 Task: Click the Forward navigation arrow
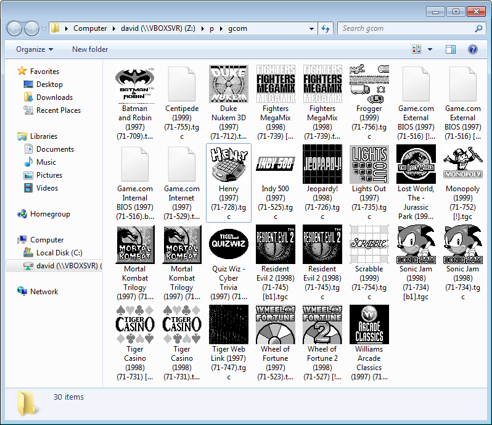point(31,28)
